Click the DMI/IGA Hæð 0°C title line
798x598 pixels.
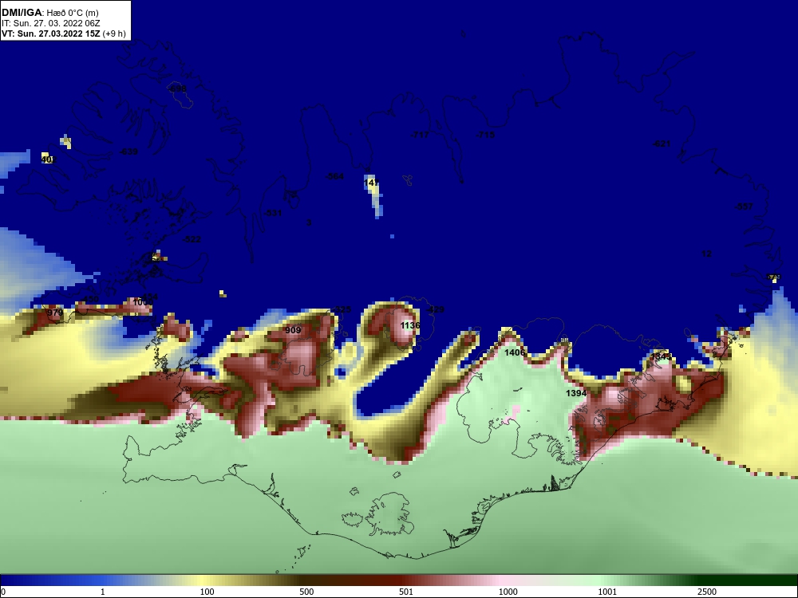pos(49,12)
